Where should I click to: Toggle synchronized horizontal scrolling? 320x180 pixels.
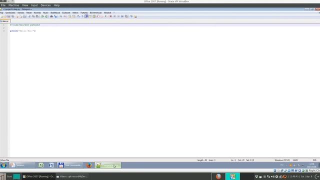tap(73, 16)
